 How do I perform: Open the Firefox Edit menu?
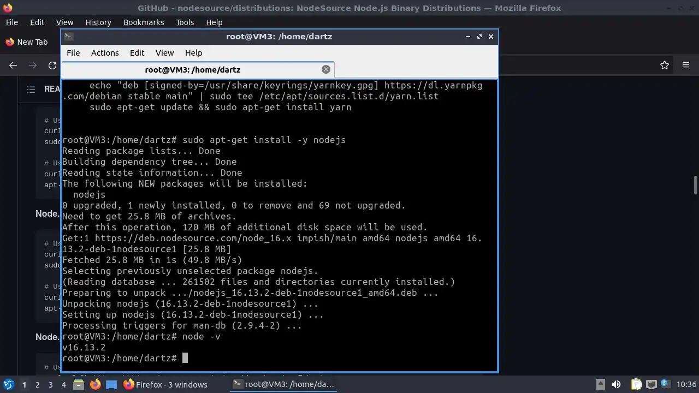coord(37,22)
